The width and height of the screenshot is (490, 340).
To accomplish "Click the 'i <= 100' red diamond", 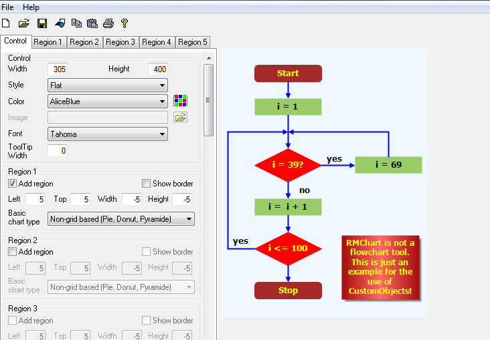I will coord(288,248).
